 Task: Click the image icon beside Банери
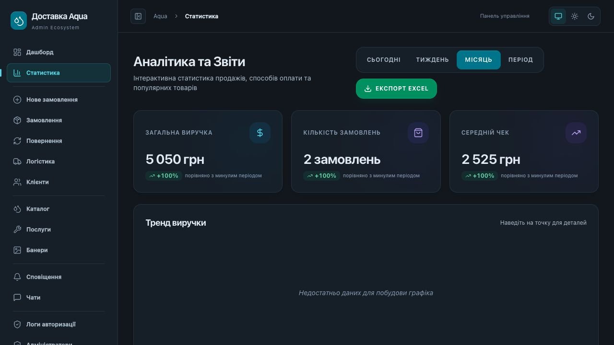pyautogui.click(x=17, y=250)
